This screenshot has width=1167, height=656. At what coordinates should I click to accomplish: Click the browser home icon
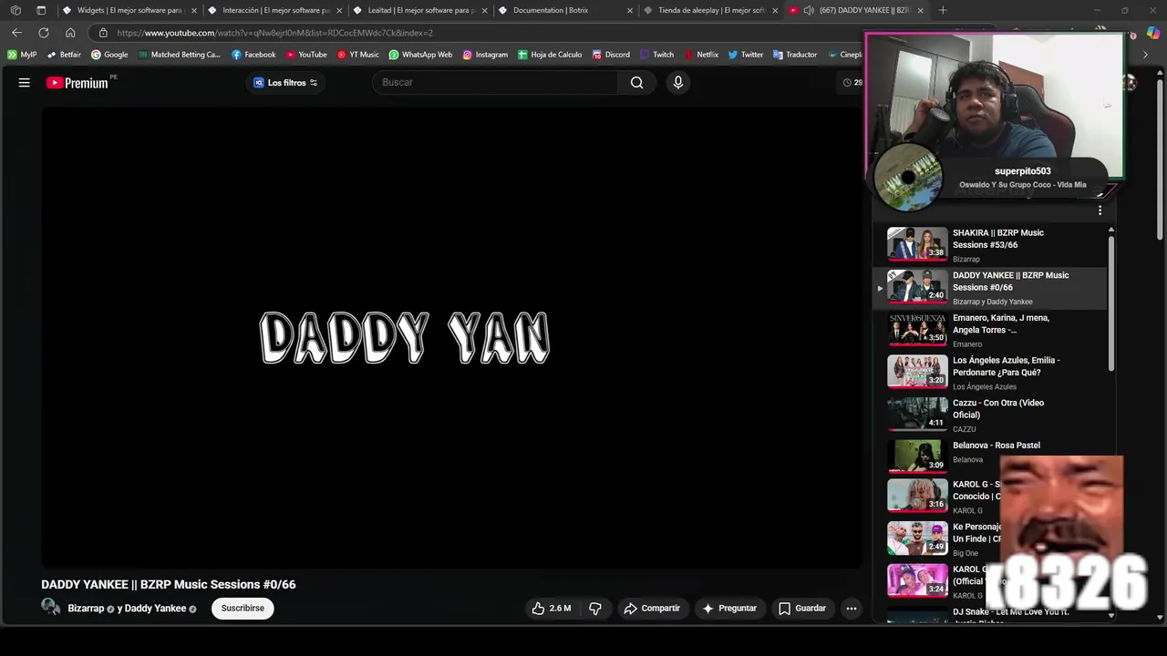(70, 32)
